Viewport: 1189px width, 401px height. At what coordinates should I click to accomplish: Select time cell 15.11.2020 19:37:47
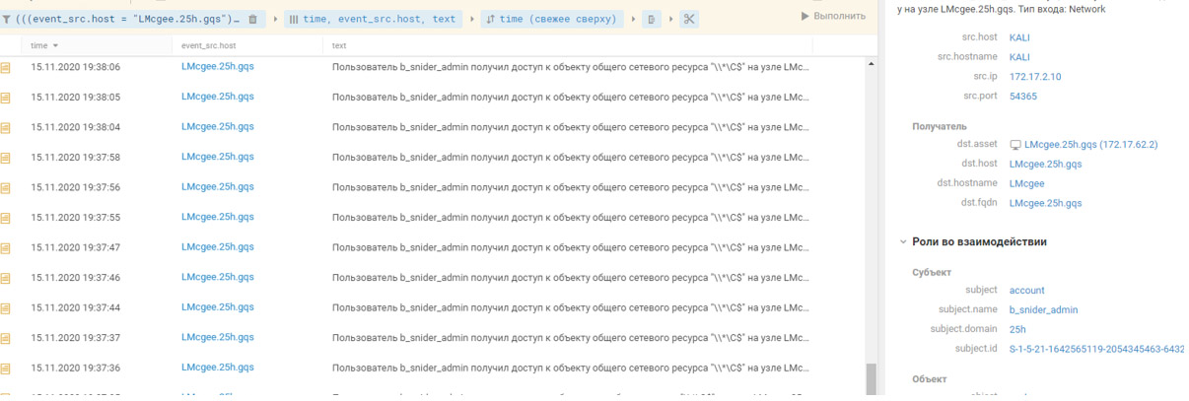[75, 247]
